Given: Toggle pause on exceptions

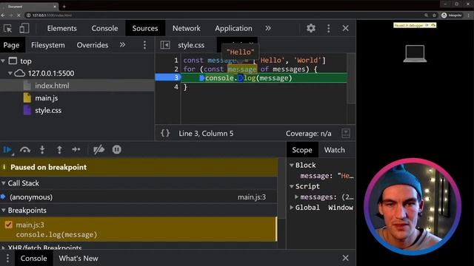Looking at the screenshot, I should (x=117, y=149).
